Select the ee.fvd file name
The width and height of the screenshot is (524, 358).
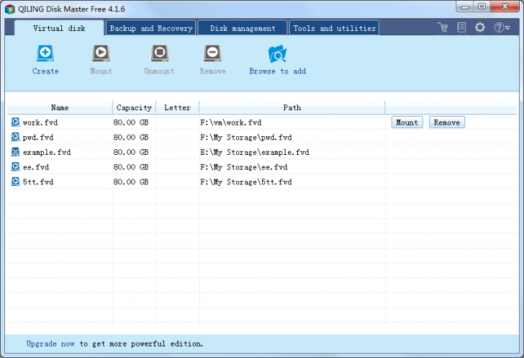click(36, 167)
